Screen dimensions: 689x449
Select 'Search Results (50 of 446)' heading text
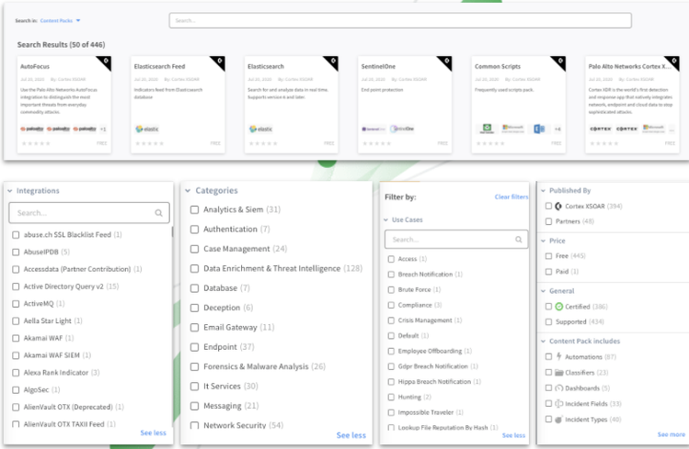61,45
